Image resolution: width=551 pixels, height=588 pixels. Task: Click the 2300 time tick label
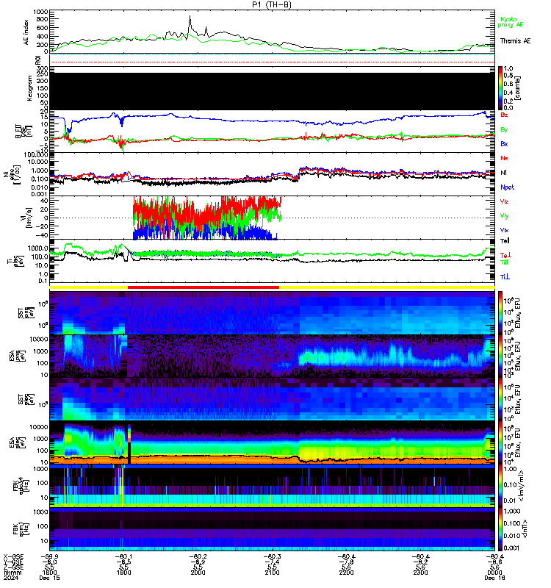[x=420, y=573]
